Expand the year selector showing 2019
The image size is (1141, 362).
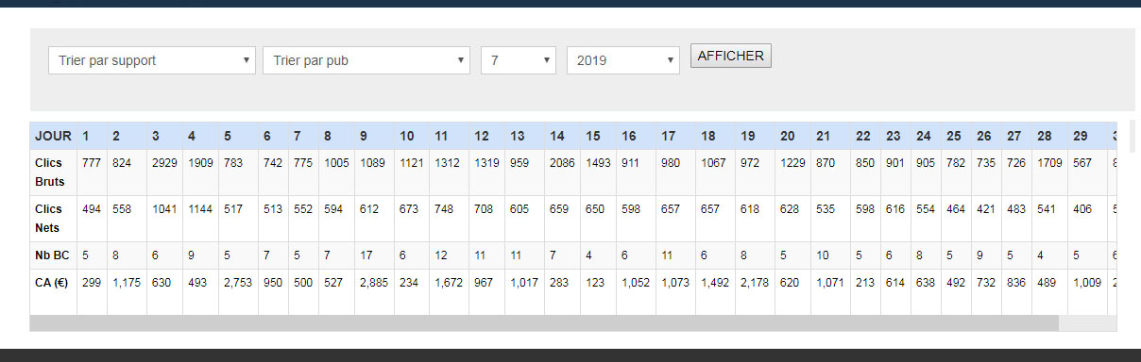tap(623, 60)
